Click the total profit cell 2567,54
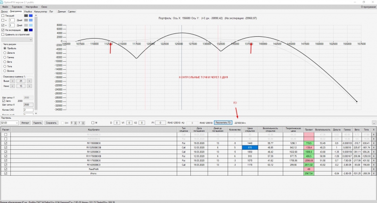Screen dimensions: 377x203 coord(309,173)
